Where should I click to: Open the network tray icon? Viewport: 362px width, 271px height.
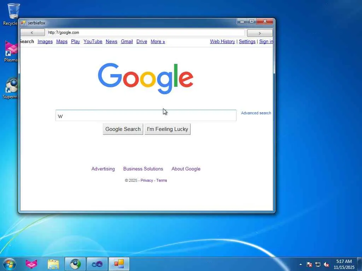[x=318, y=264]
